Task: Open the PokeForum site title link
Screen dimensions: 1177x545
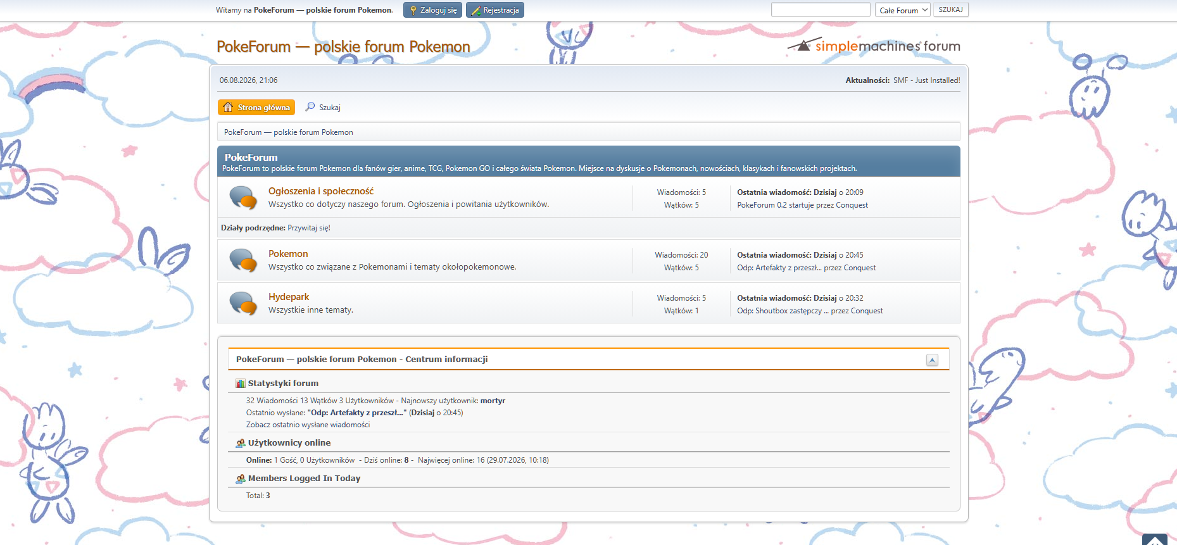Action: click(x=343, y=47)
